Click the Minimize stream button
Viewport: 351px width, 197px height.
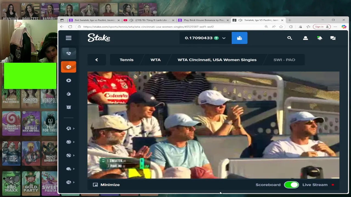106,185
